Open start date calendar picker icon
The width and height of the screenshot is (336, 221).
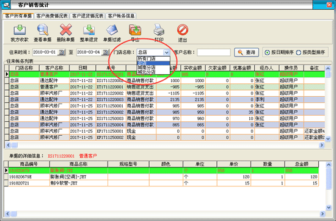click(62, 52)
